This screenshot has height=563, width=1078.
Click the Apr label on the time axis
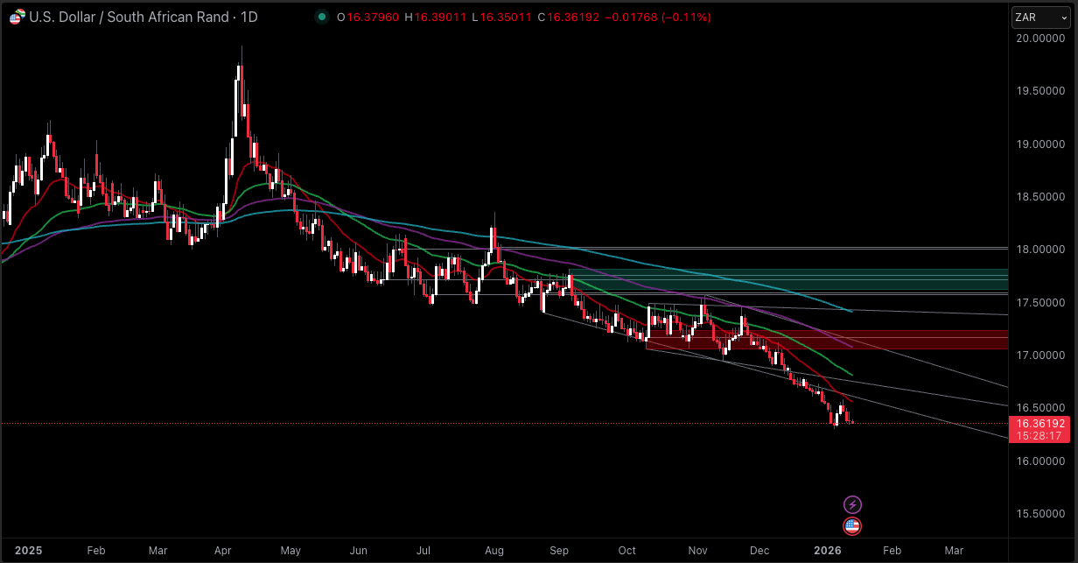click(x=222, y=551)
